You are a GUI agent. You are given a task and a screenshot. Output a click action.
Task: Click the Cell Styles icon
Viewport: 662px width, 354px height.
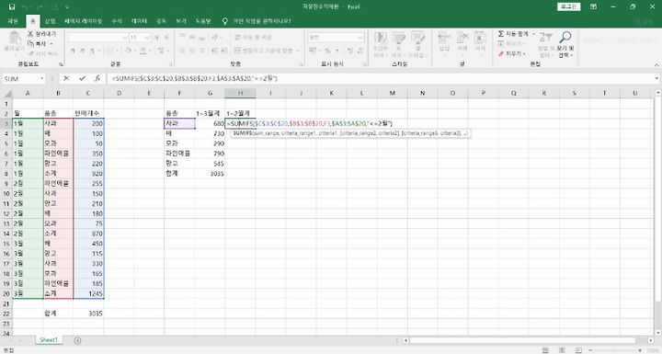point(417,38)
